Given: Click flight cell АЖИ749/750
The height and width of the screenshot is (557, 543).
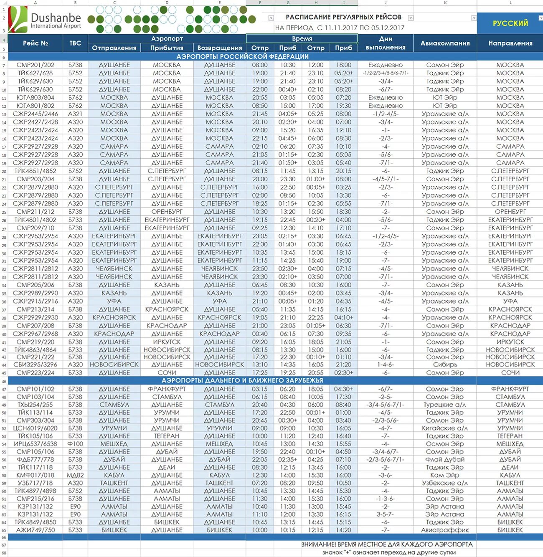Looking at the screenshot, I should coord(36,530).
